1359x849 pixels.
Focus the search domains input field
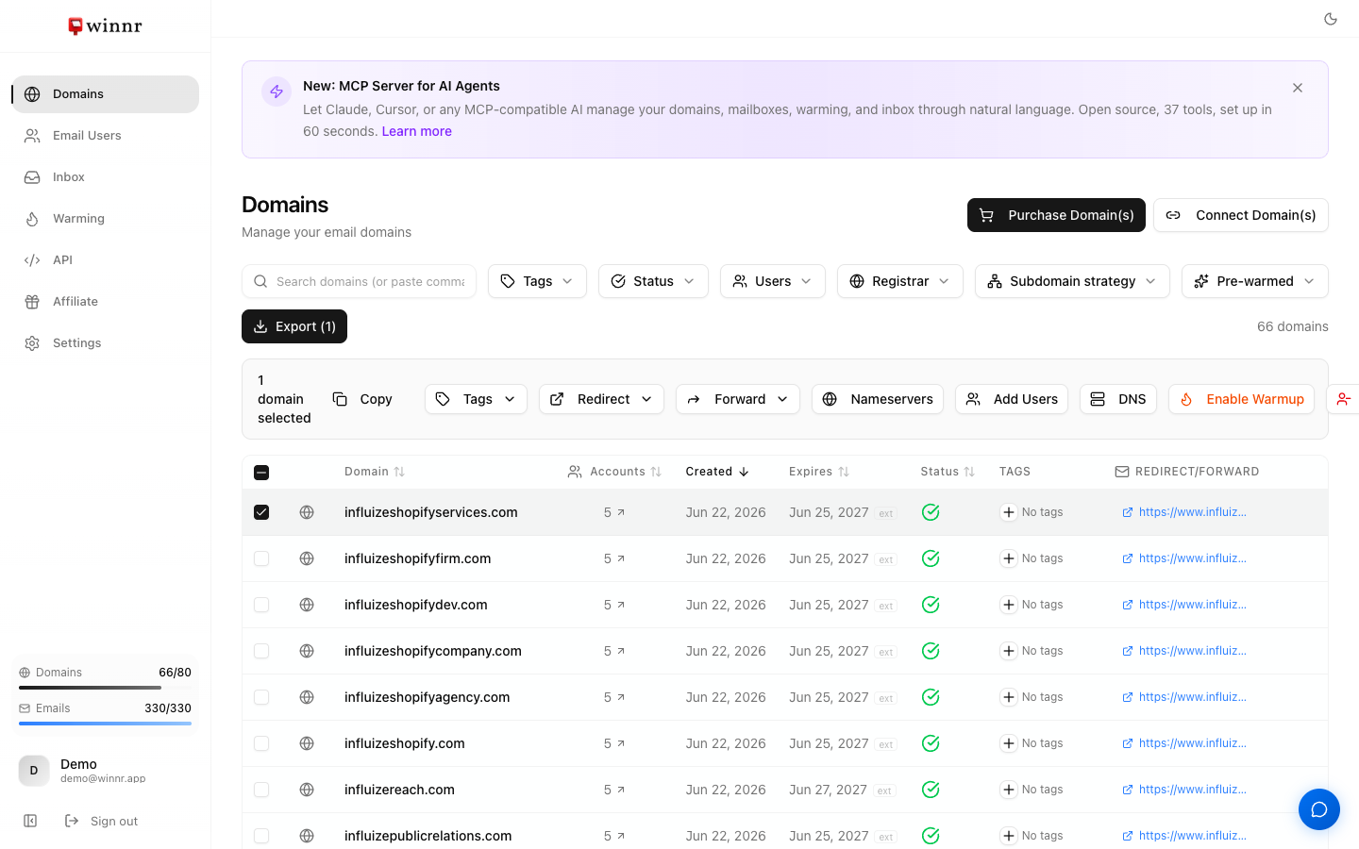pyautogui.click(x=359, y=281)
